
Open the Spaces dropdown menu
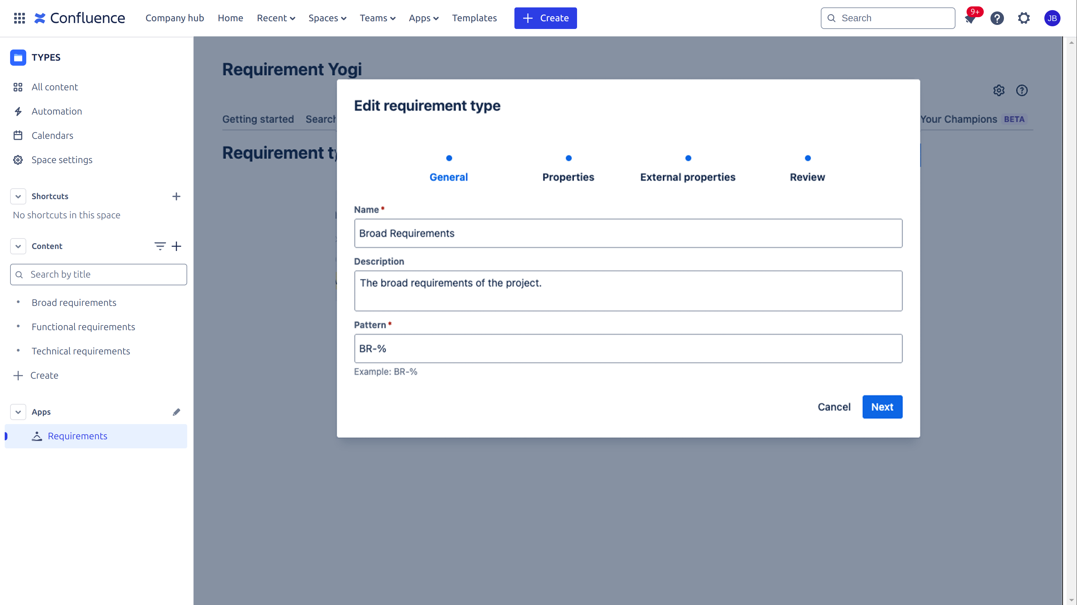327,18
